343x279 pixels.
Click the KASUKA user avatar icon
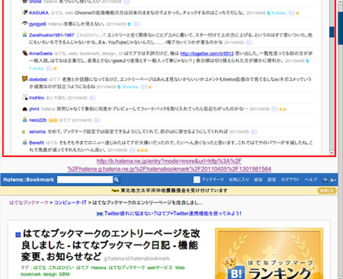click(25, 12)
